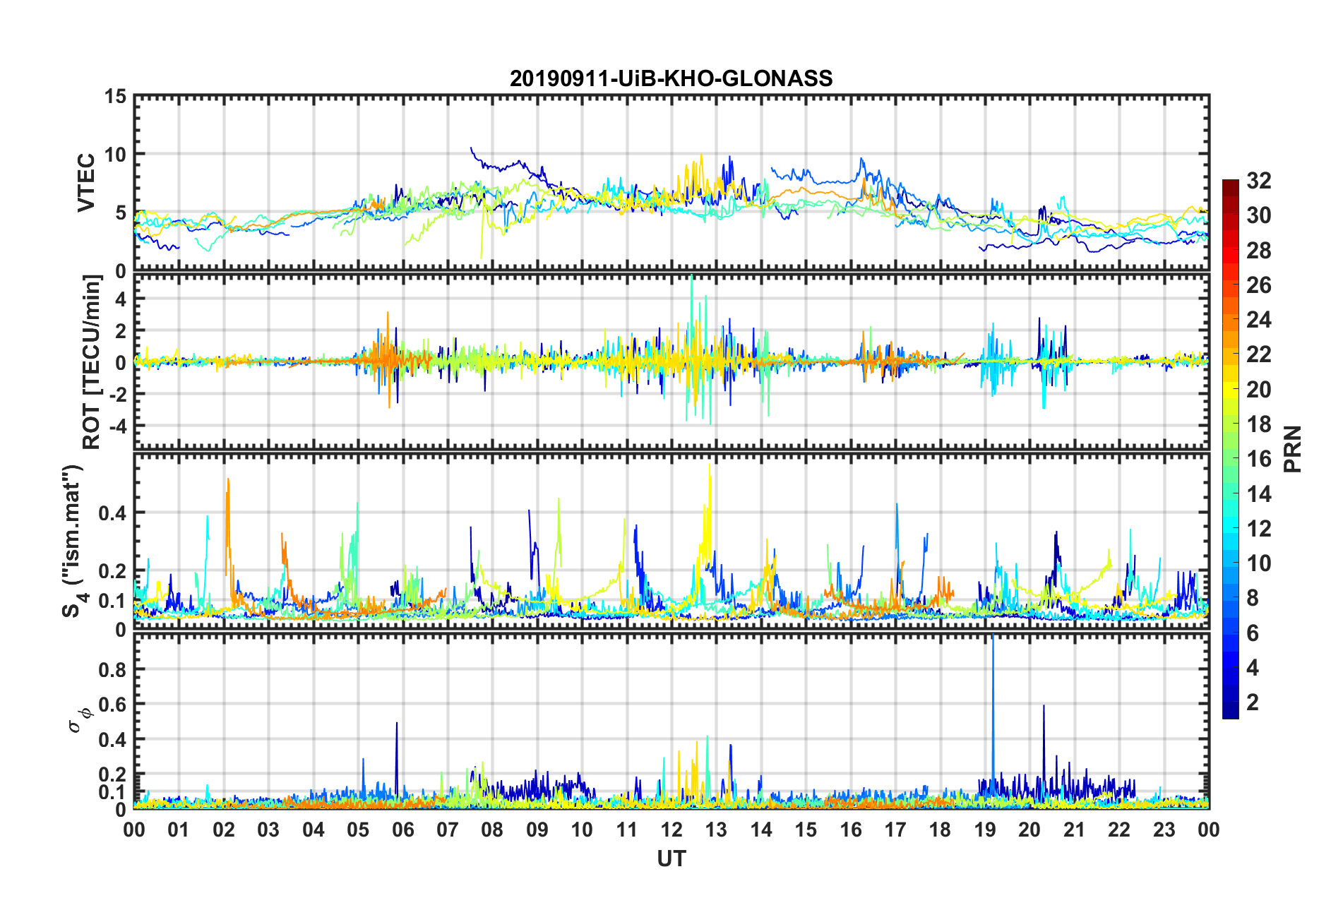Select the UT axis tick 15
Viewport: 1343px width, 898px height.
[x=806, y=830]
